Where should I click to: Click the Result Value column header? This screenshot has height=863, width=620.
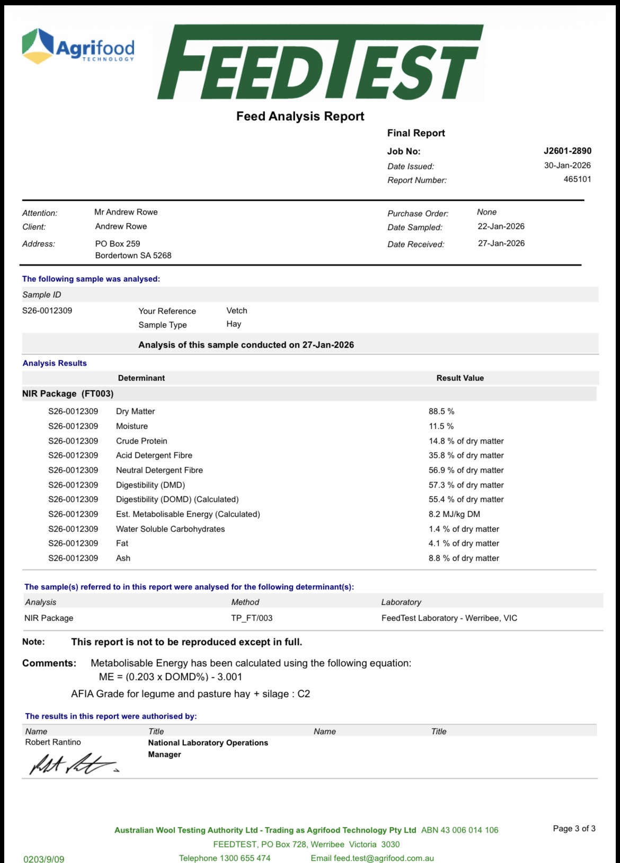point(460,378)
